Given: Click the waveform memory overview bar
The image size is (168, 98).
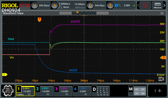Looking at the screenshot, I should coord(84,13).
